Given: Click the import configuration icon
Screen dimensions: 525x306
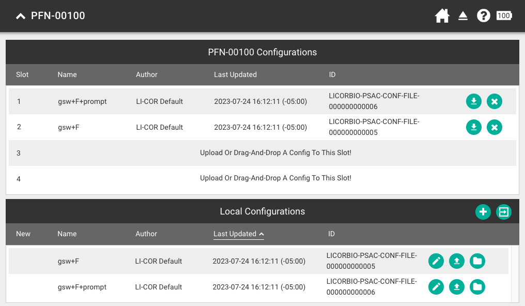Looking at the screenshot, I should point(504,211).
